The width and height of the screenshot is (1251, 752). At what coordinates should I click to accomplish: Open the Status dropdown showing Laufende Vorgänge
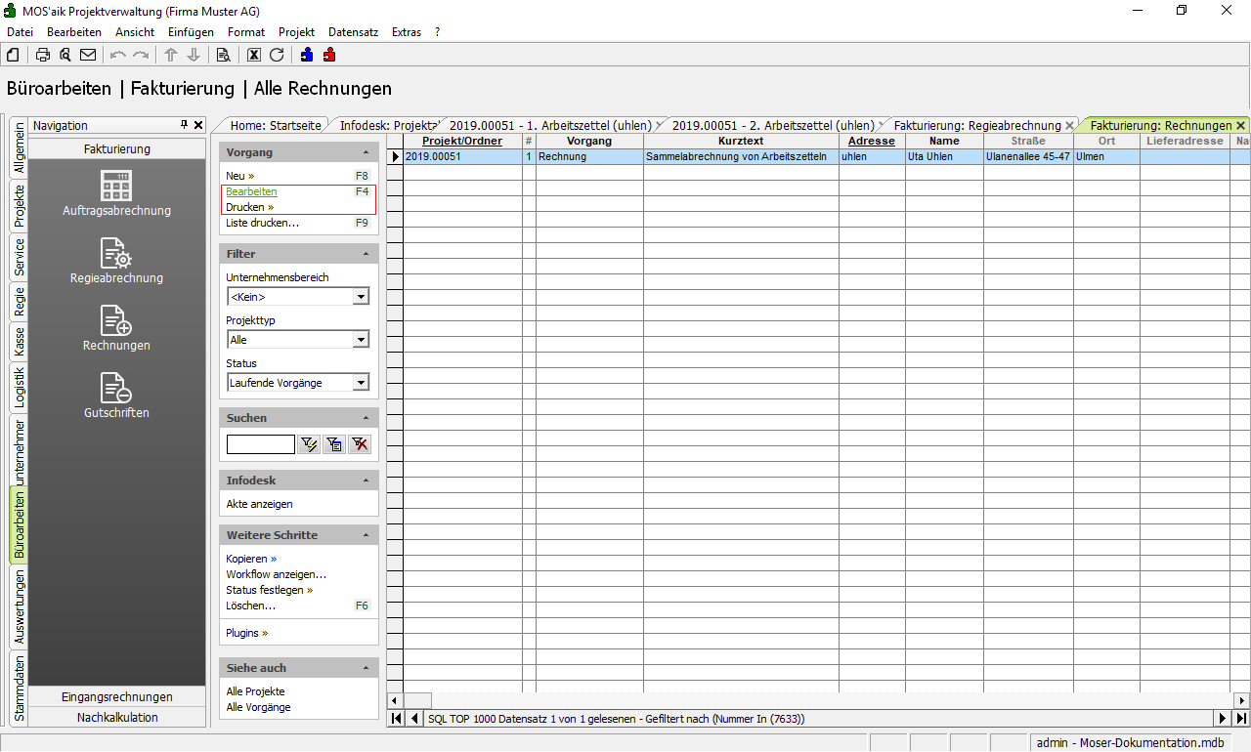coord(361,383)
